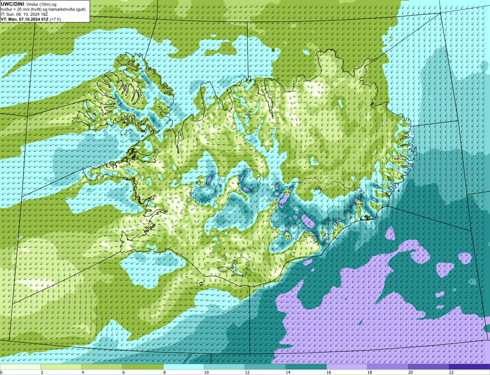
Task: Click the '8' scale tick label
Action: pos(164,372)
